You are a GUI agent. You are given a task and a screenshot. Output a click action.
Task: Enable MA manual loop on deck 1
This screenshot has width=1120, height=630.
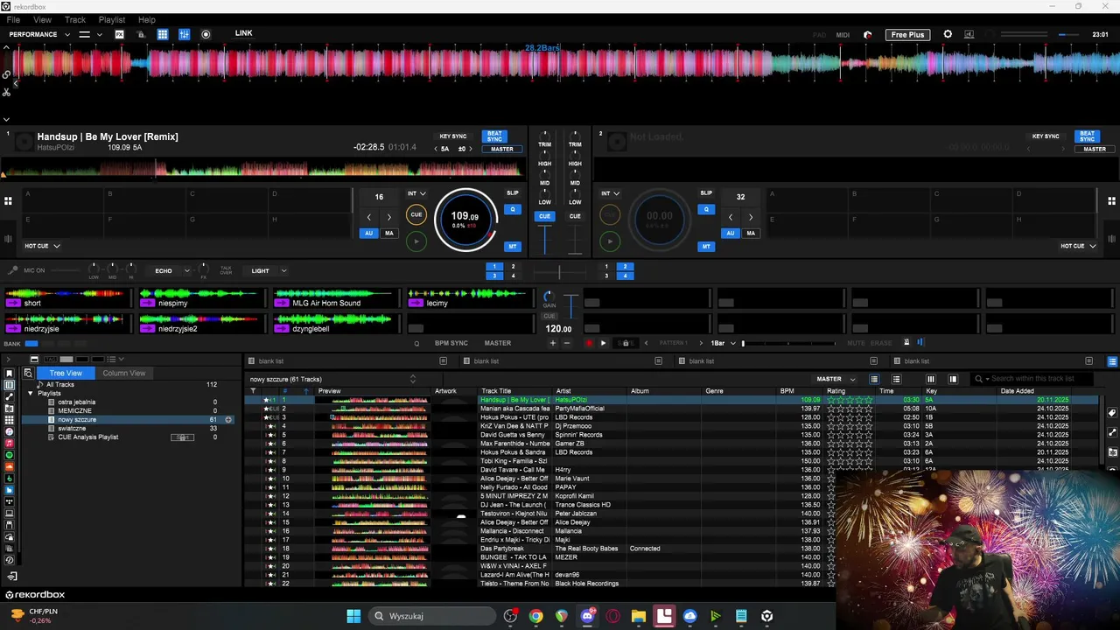tap(389, 233)
